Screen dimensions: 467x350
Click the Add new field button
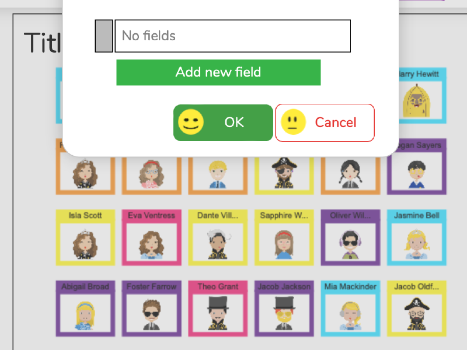point(218,72)
